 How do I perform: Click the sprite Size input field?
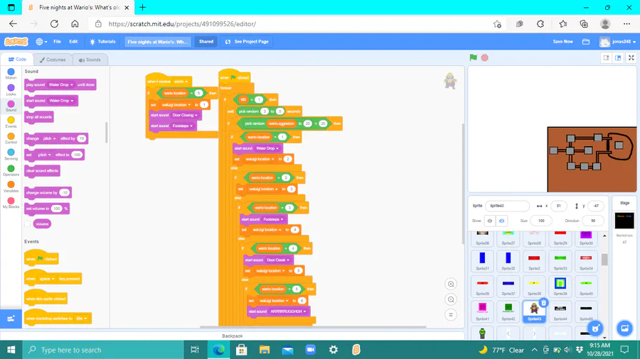pos(541,221)
